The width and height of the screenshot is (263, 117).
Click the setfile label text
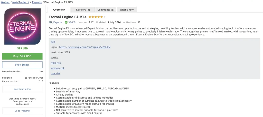point(55,58)
